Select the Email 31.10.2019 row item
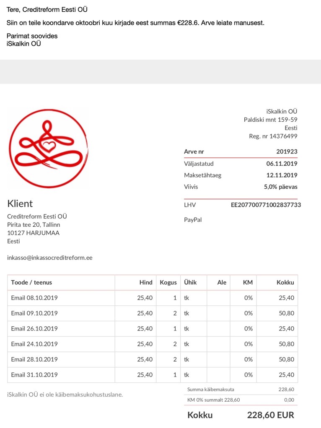Viewport: 321px width, 428px height. 34,375
